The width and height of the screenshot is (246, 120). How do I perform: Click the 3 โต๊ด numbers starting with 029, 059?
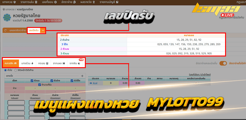click(189, 44)
